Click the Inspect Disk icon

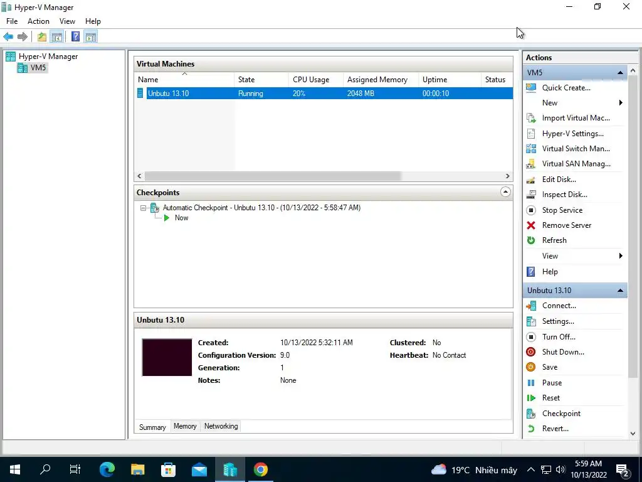(x=531, y=195)
